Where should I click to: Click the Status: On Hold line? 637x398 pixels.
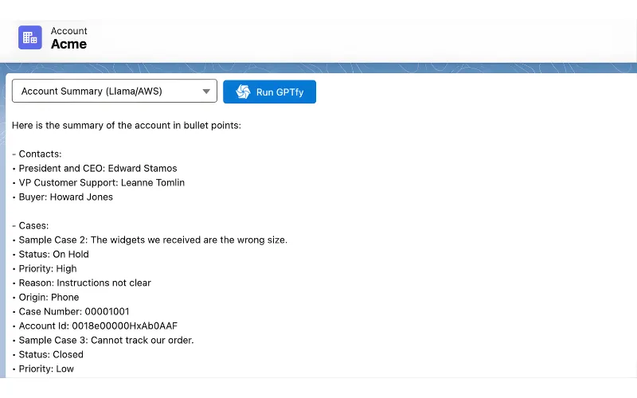[53, 254]
